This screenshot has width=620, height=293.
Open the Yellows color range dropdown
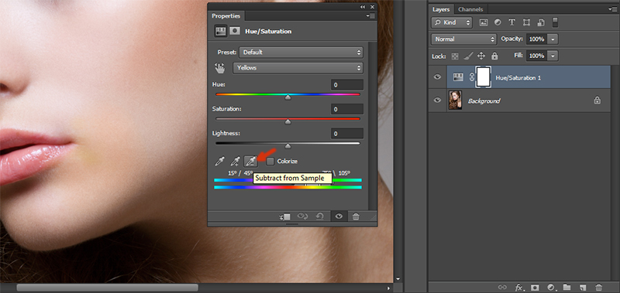[x=298, y=68]
